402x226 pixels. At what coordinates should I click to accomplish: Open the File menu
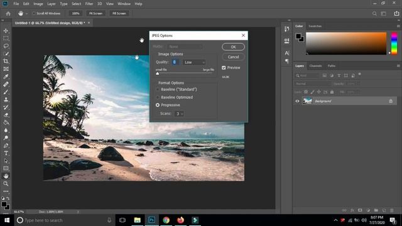[x=16, y=4]
